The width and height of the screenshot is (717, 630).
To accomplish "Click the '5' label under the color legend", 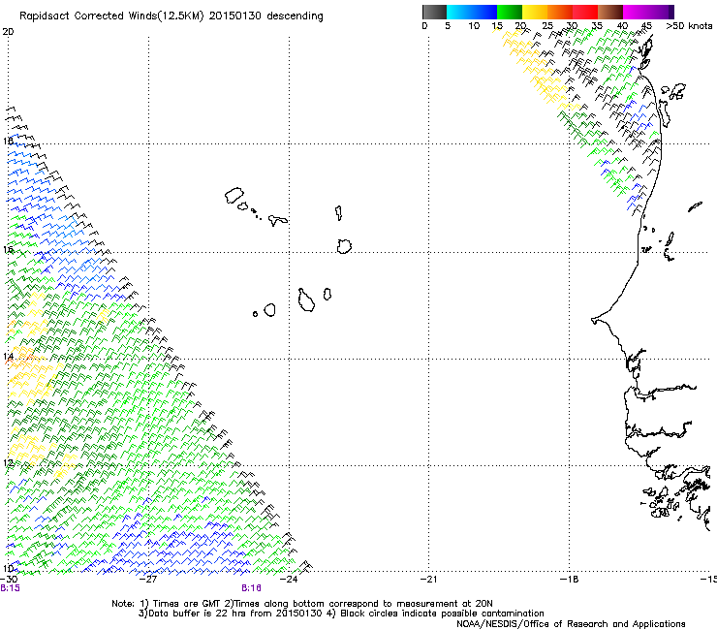I will [x=448, y=26].
